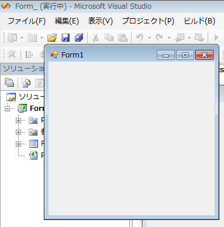
Task: Click the Navigate Backward icon
Action: click(x=180, y=38)
